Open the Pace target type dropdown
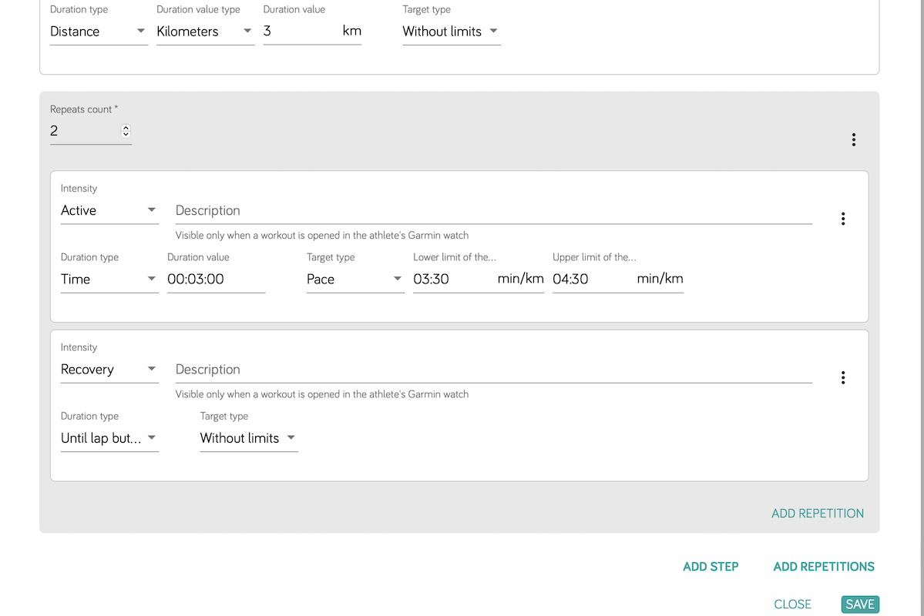 coord(355,280)
